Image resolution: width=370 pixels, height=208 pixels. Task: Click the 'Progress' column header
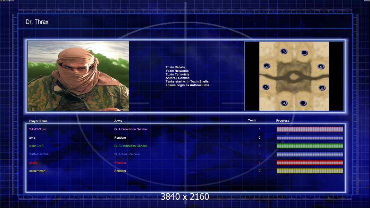pyautogui.click(x=283, y=121)
